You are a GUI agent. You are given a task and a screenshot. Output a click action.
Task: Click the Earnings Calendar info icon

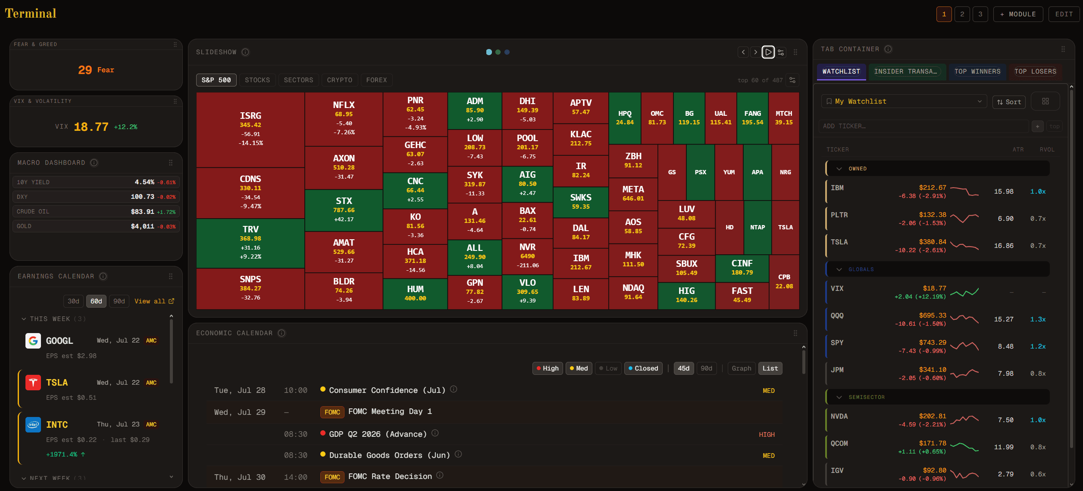tap(103, 276)
